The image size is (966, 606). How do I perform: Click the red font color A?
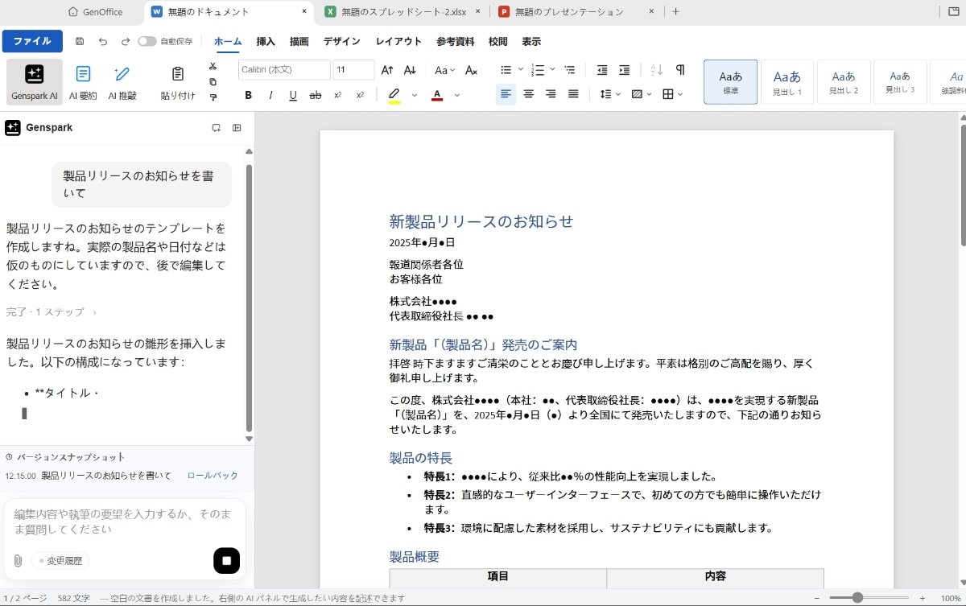click(437, 95)
